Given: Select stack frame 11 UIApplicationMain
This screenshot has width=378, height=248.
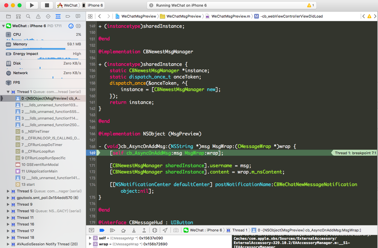Looking at the screenshot, I should tap(39, 171).
